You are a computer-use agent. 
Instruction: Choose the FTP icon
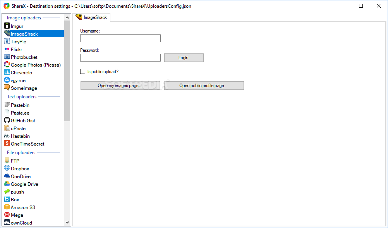point(7,161)
